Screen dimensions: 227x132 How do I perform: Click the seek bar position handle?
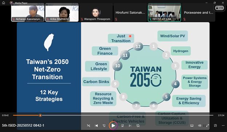tap(40, 115)
